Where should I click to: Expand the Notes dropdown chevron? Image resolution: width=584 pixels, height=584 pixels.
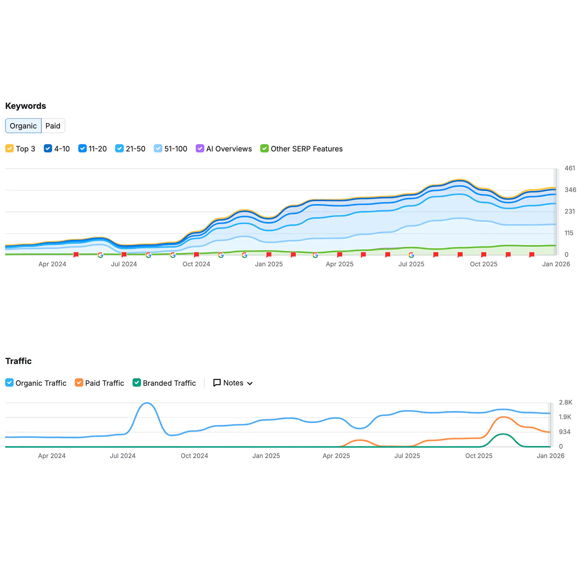250,383
